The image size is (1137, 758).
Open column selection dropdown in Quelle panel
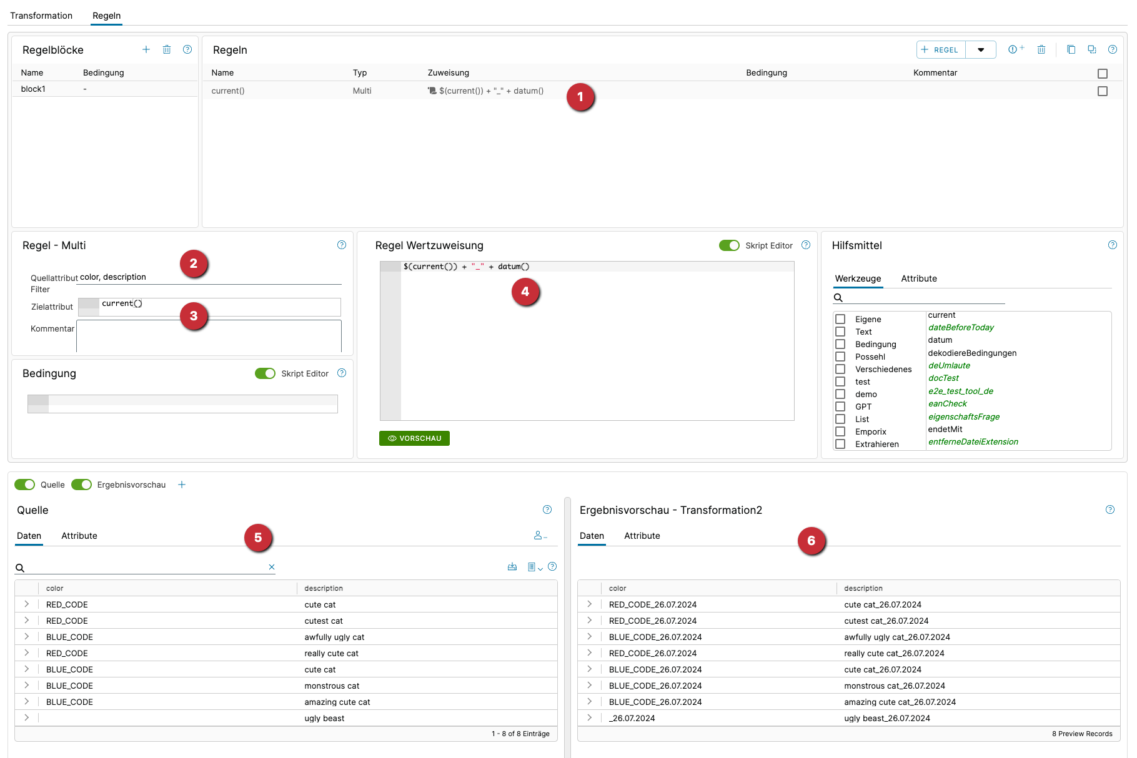535,567
